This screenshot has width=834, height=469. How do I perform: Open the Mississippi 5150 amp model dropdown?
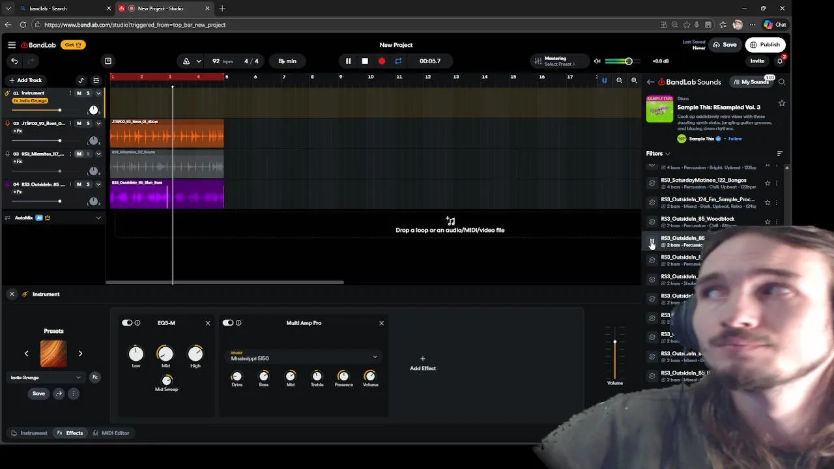click(304, 356)
